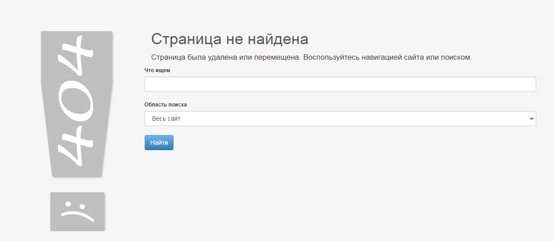The image size is (554, 241).
Task: Click the chevron arrow of search scope select
Action: point(530,118)
